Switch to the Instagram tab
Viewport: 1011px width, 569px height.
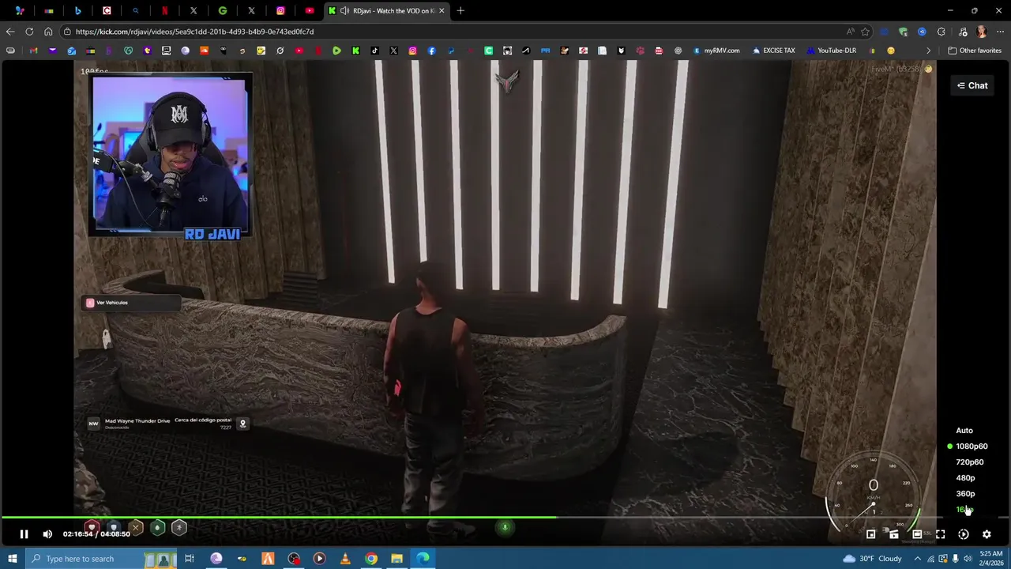point(280,10)
